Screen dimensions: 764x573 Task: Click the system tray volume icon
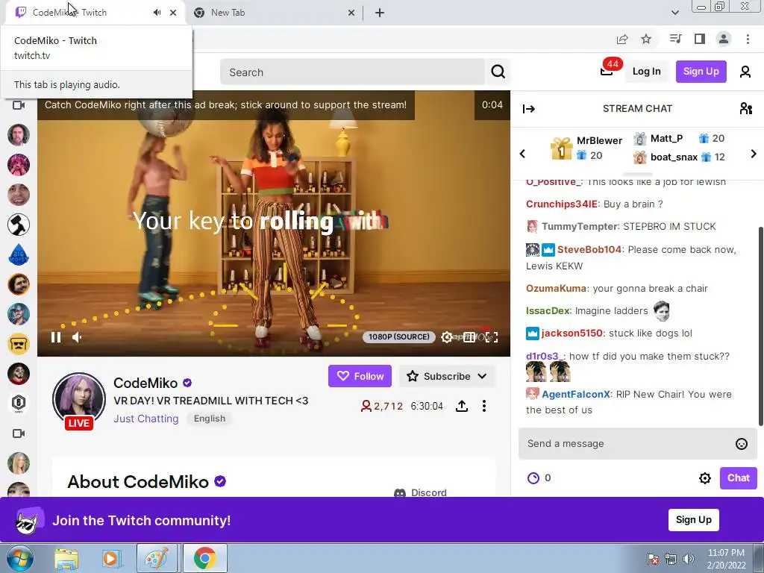click(688, 559)
